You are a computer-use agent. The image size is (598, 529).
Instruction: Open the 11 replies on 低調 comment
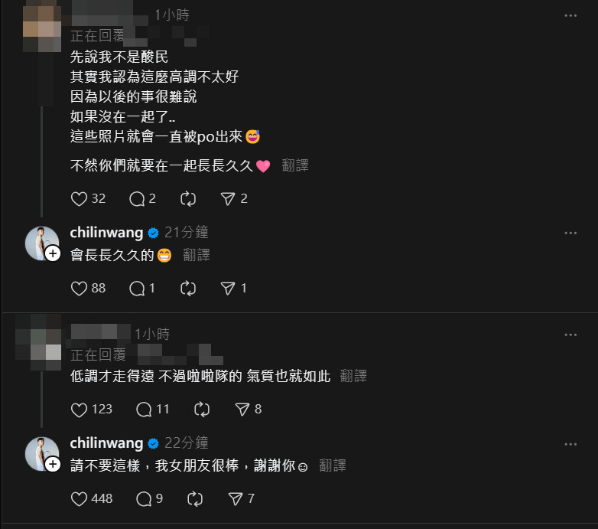[x=144, y=410]
